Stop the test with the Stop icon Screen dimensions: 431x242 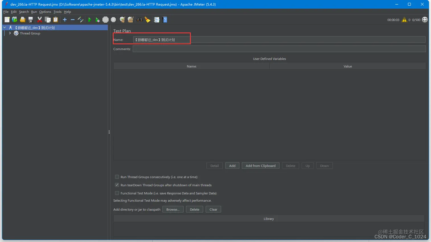point(105,20)
